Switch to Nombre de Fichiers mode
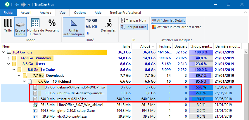Screen dimensions: 249x120 [36, 27]
